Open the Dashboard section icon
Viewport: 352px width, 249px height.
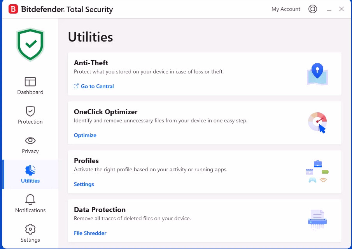click(30, 82)
